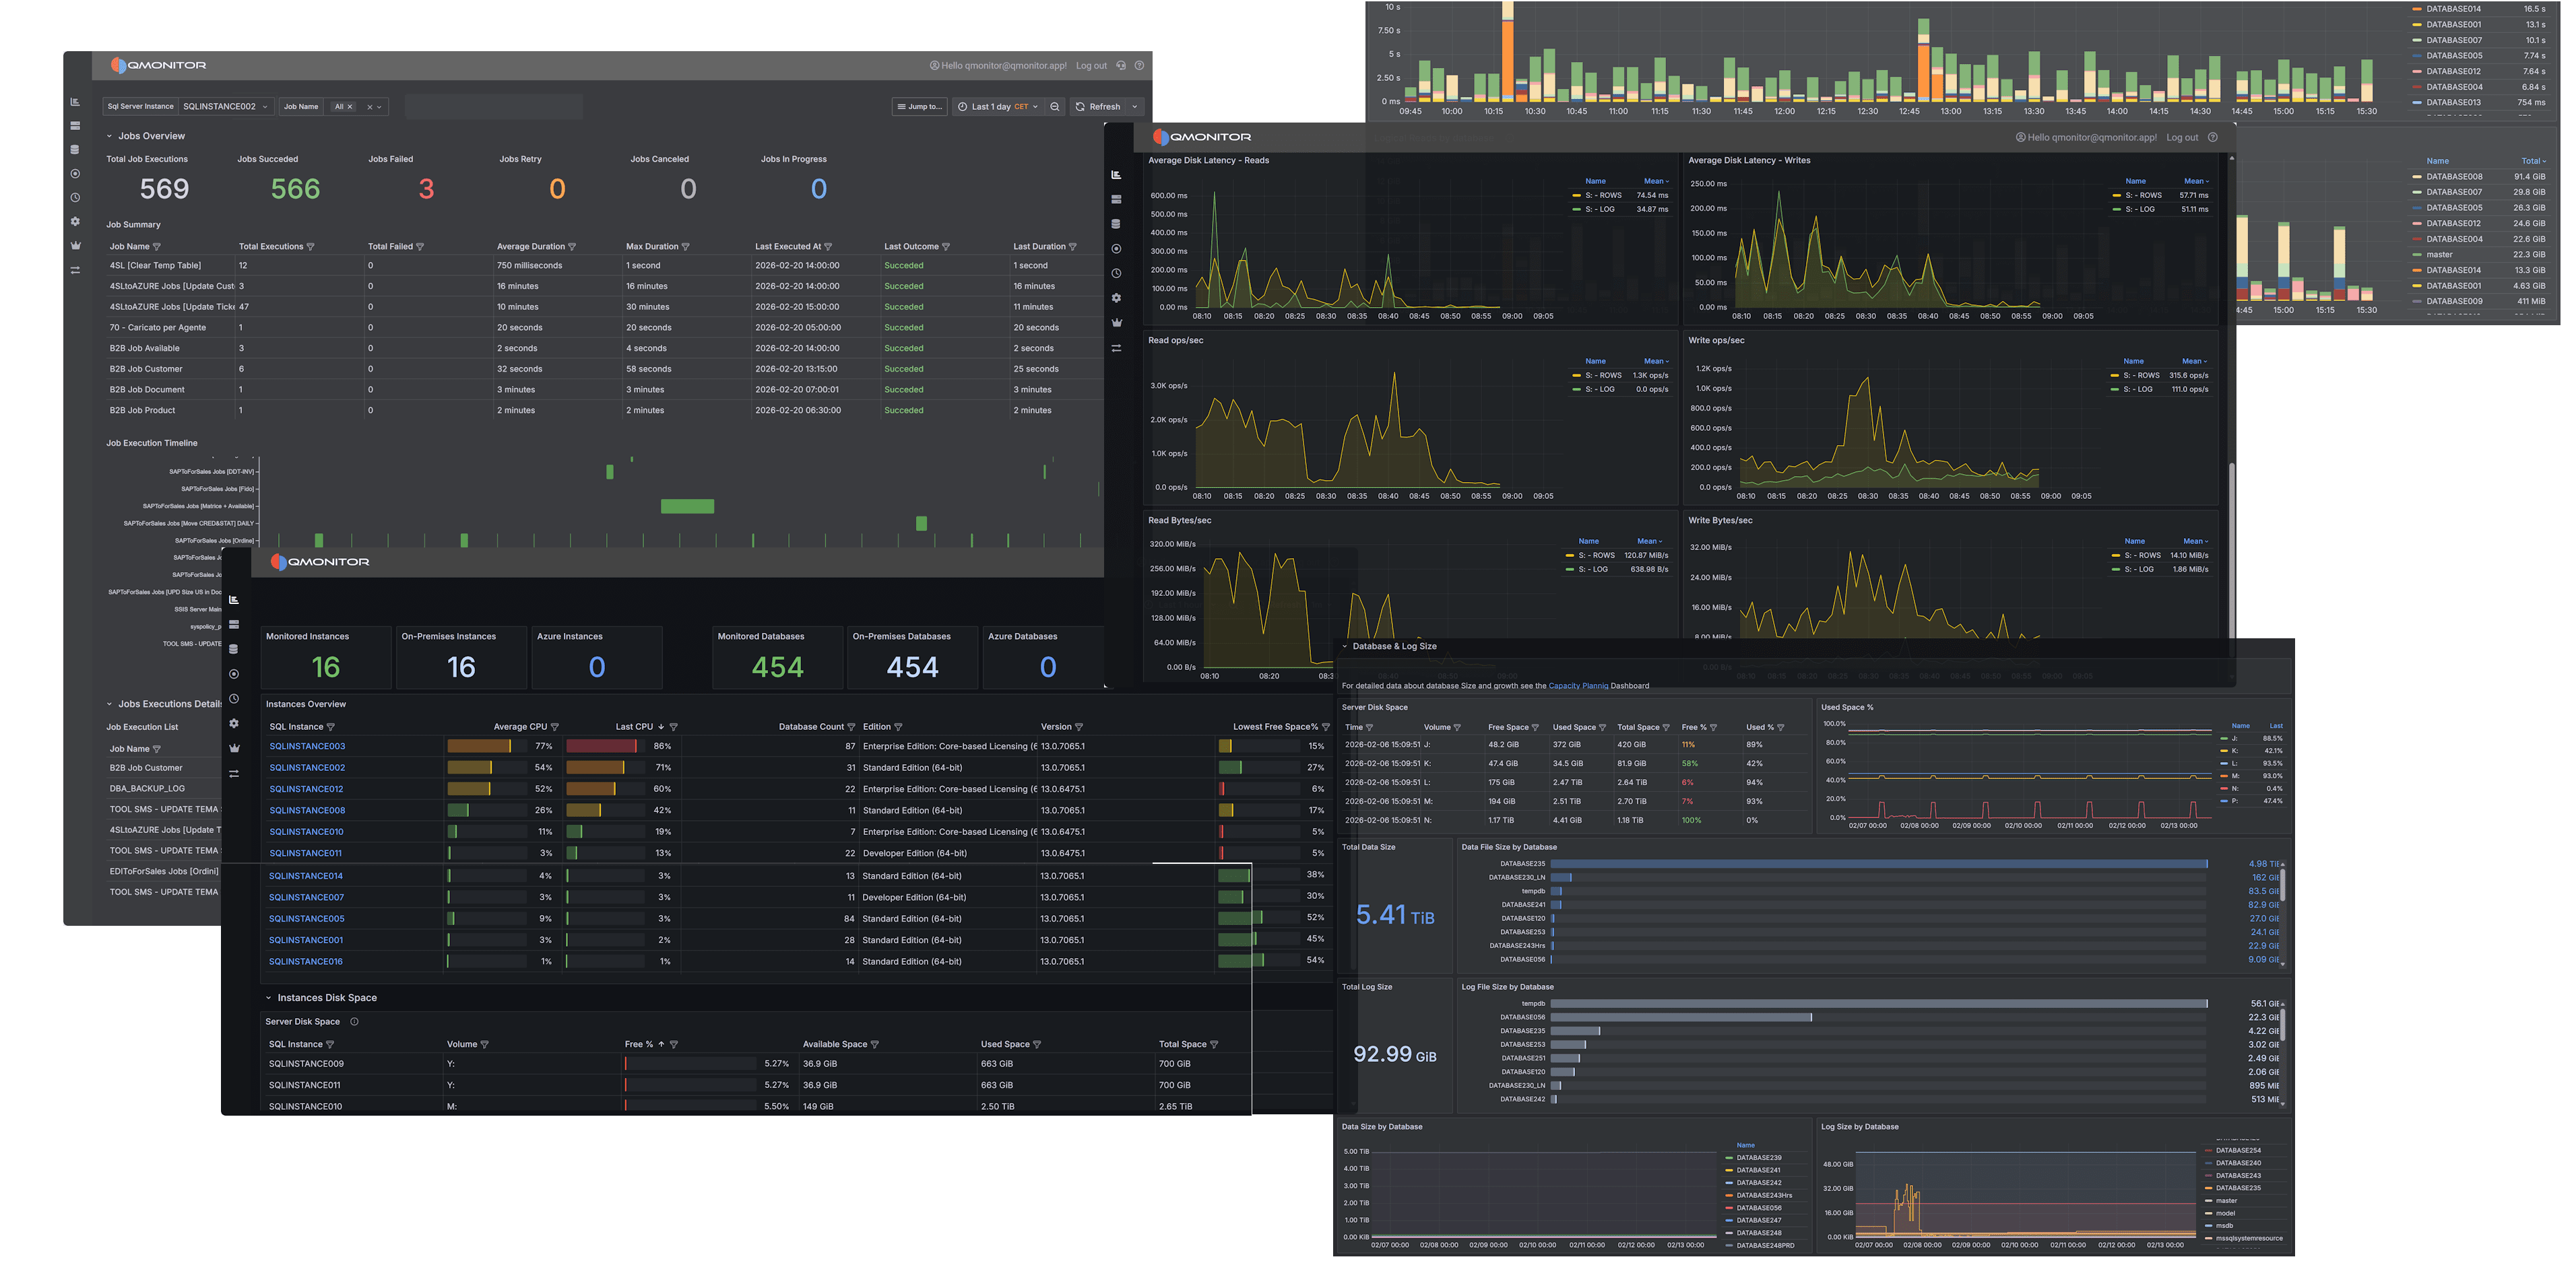Click the zoom-out magnifier in the top toolbar
Image resolution: width=2576 pixels, height=1284 pixels.
coord(1054,107)
